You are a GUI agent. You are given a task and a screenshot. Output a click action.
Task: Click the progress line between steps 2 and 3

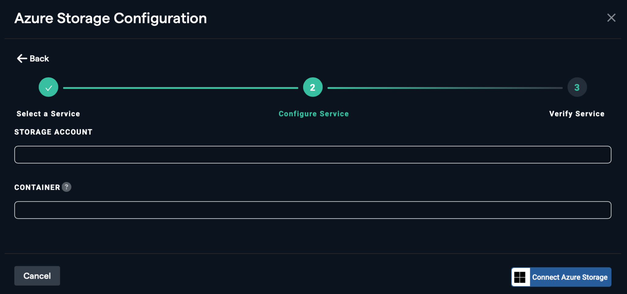click(445, 88)
